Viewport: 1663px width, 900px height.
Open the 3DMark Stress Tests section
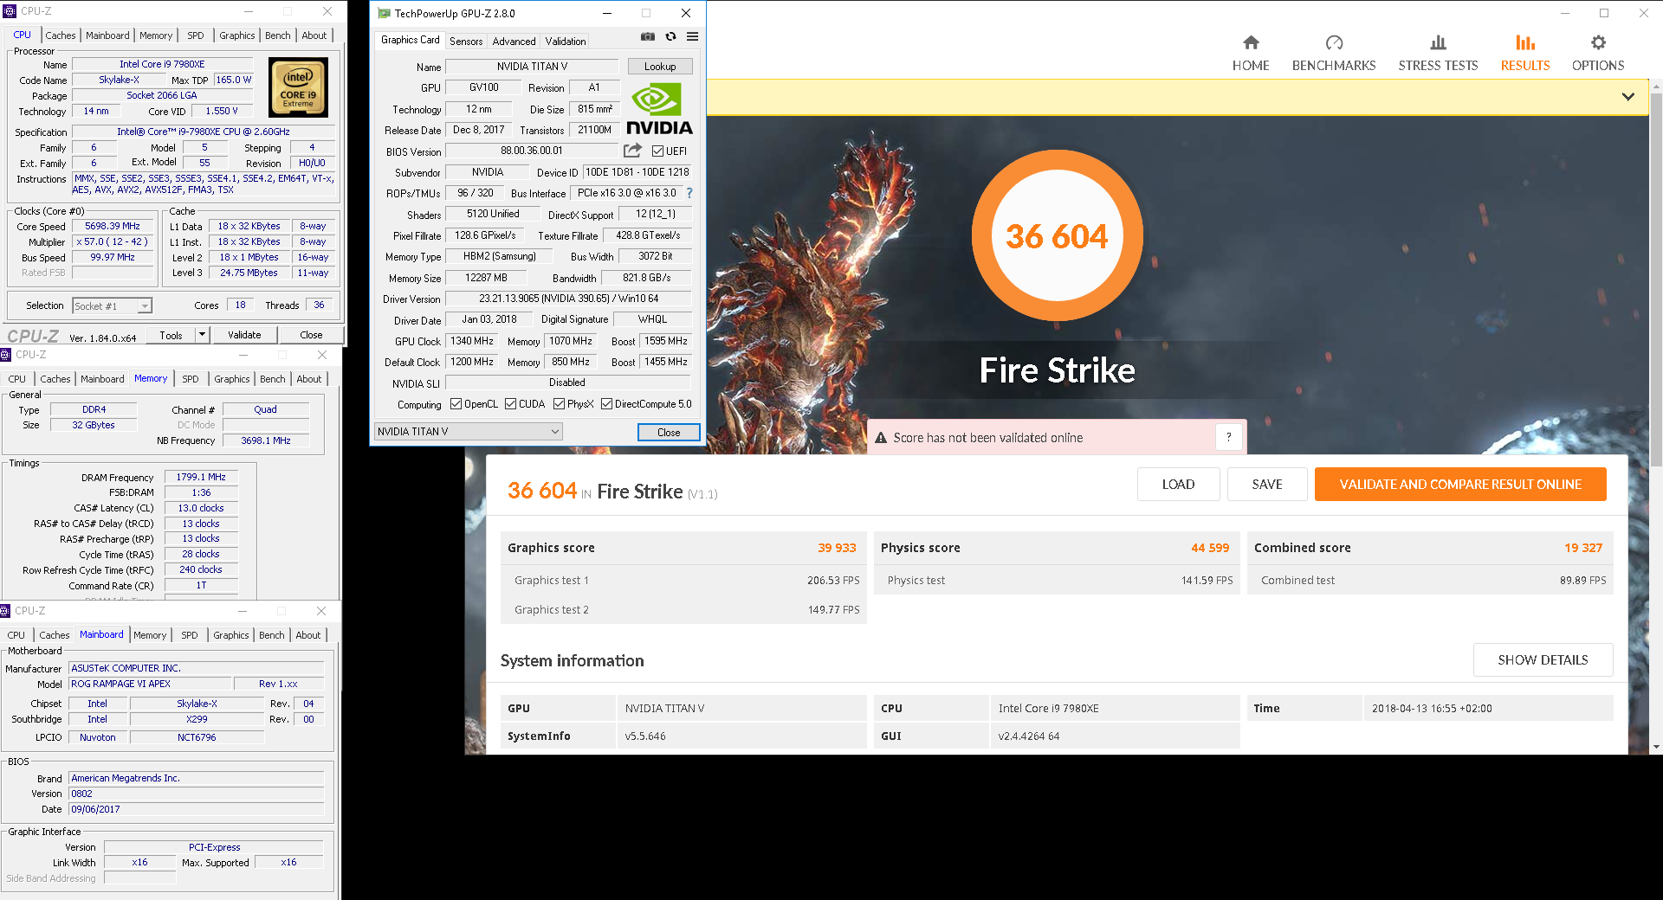1438,54
